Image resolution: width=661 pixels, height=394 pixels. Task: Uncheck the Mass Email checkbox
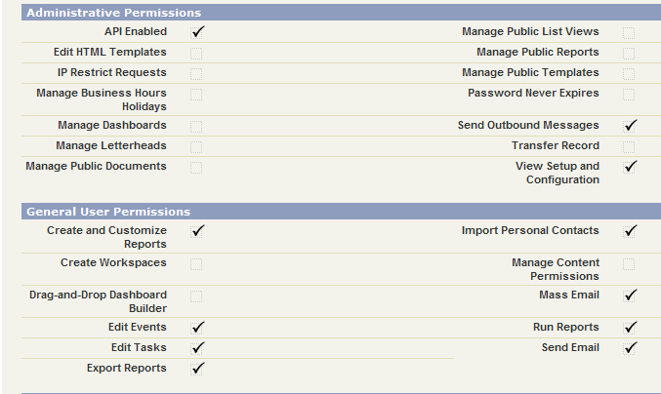(629, 296)
